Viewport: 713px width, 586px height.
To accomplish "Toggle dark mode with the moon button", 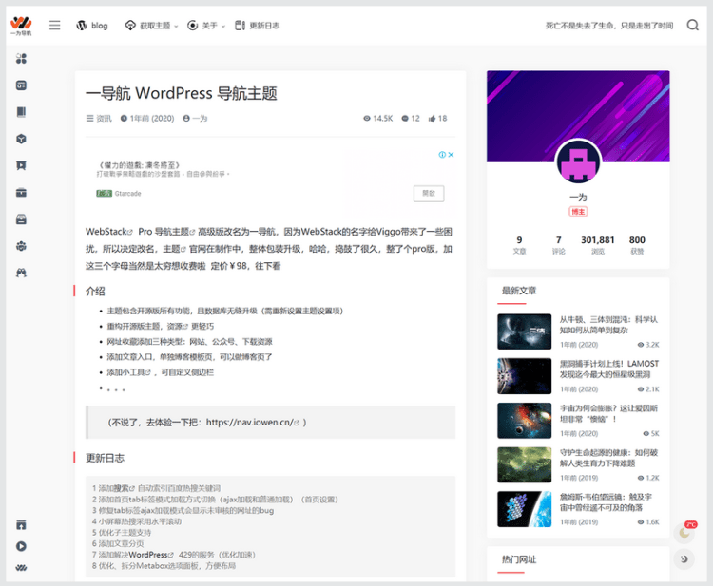I will (684, 559).
